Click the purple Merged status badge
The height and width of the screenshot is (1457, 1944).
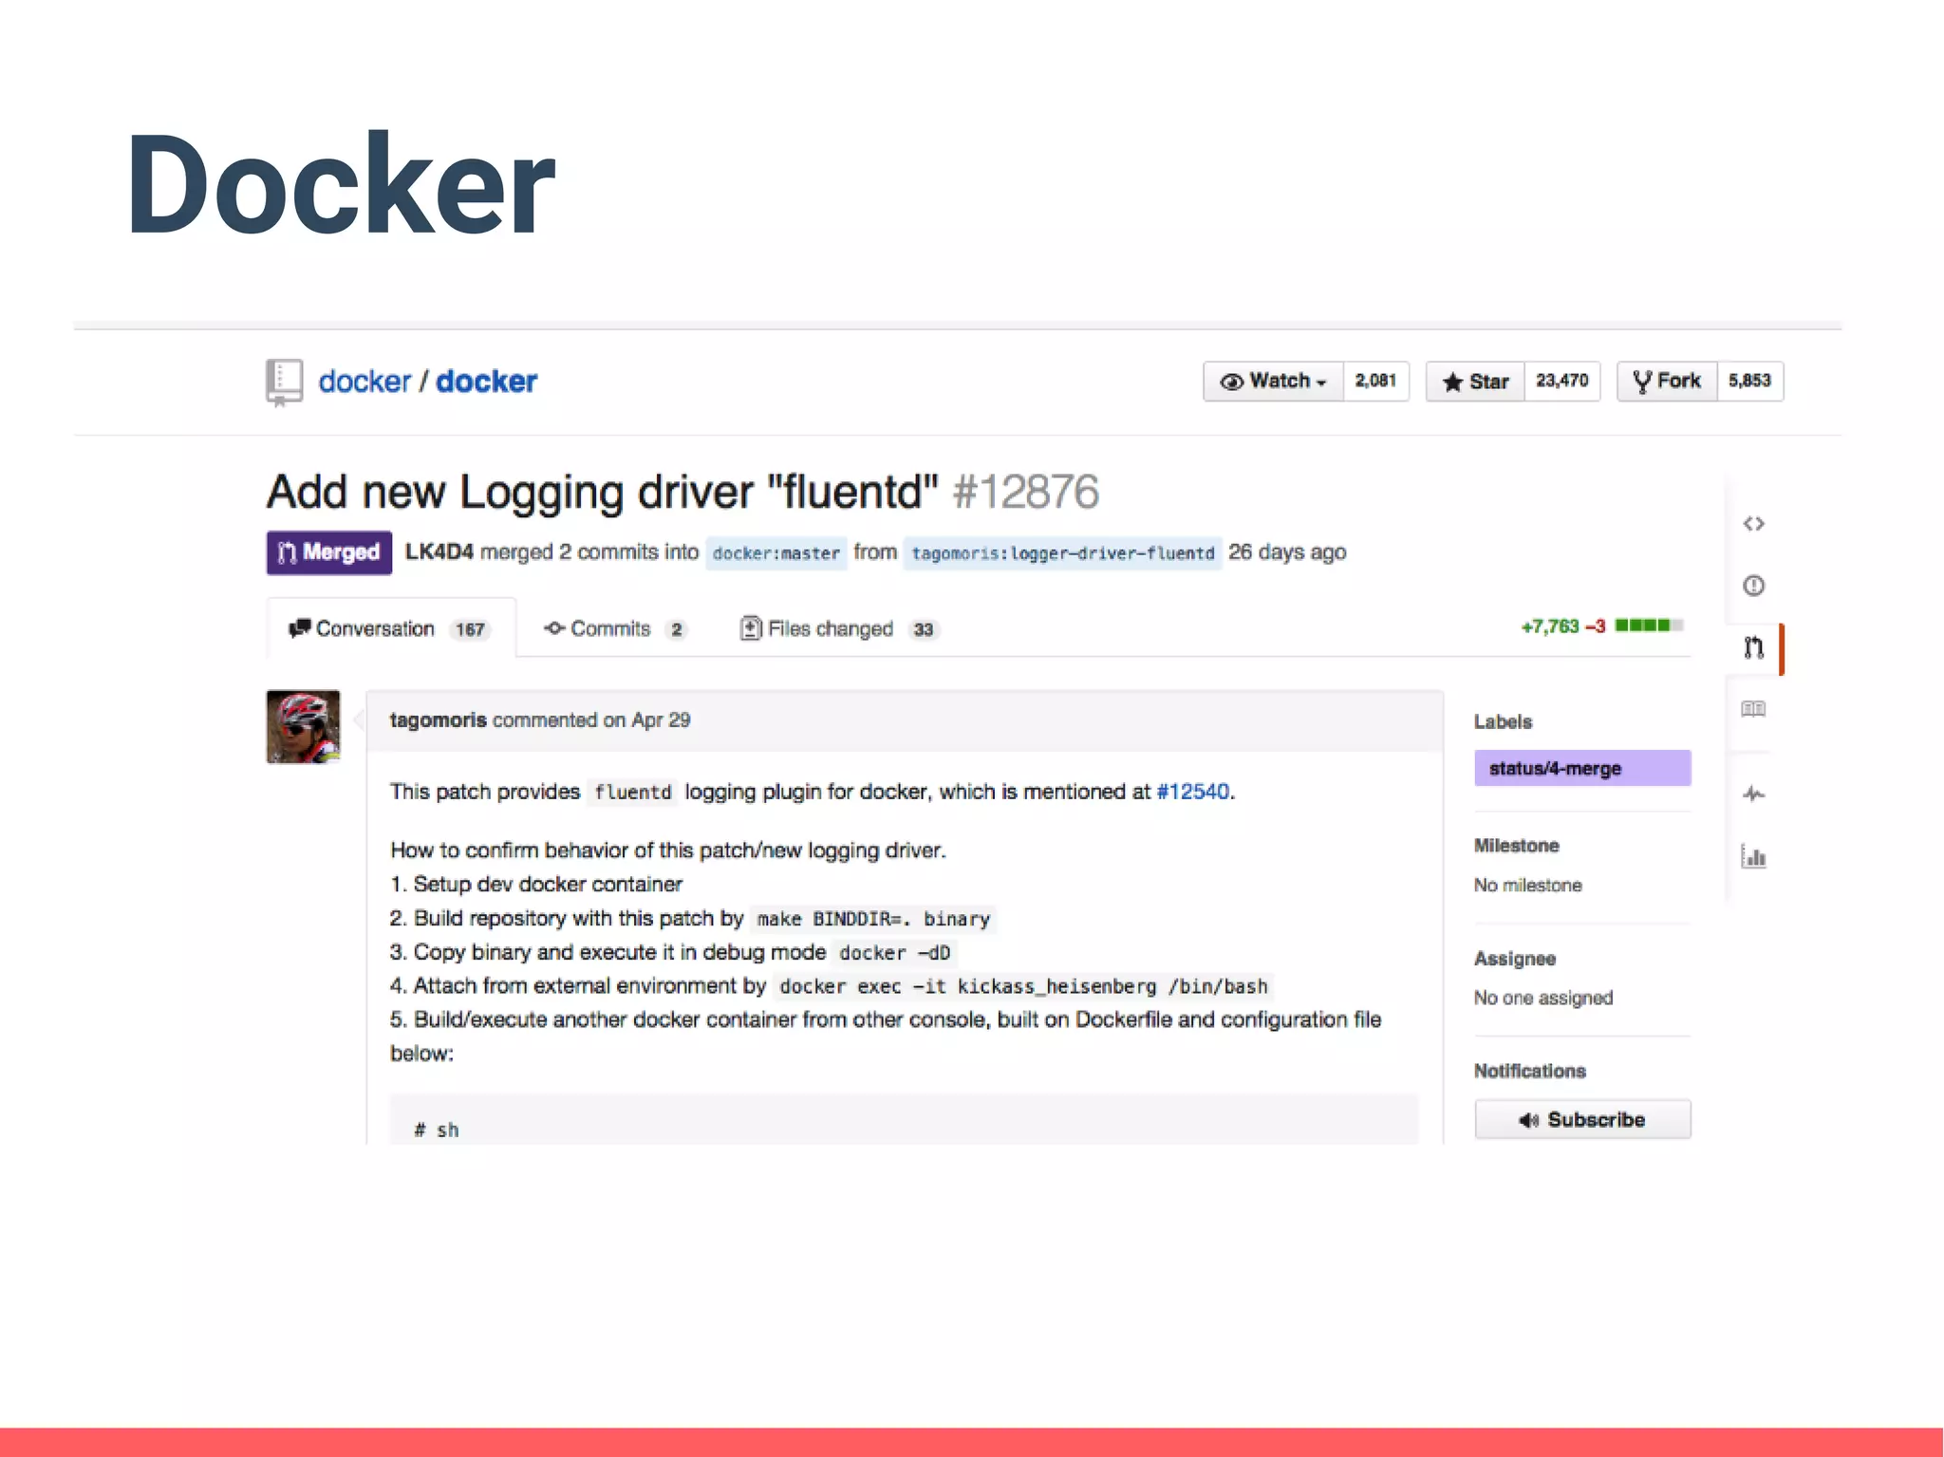click(x=328, y=552)
